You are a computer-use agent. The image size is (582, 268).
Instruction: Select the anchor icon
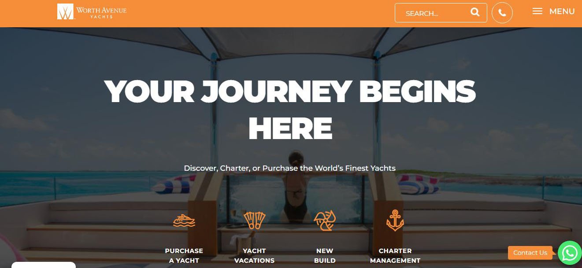tap(395, 220)
